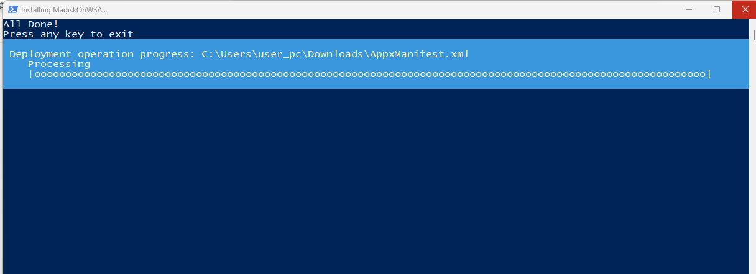Click the 'Downloads' segment of the path
Screen dimensions: 756x274
point(335,54)
